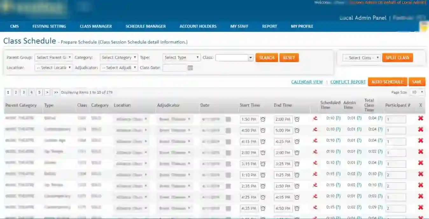Viewport: 429px width, 219px height.
Task: Open time picker for 3:25 PM end time
Action: tap(297, 164)
